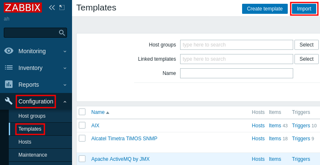The image size is (320, 165).
Task: Toggle the select-all templates checkbox
Action: pos(82,112)
